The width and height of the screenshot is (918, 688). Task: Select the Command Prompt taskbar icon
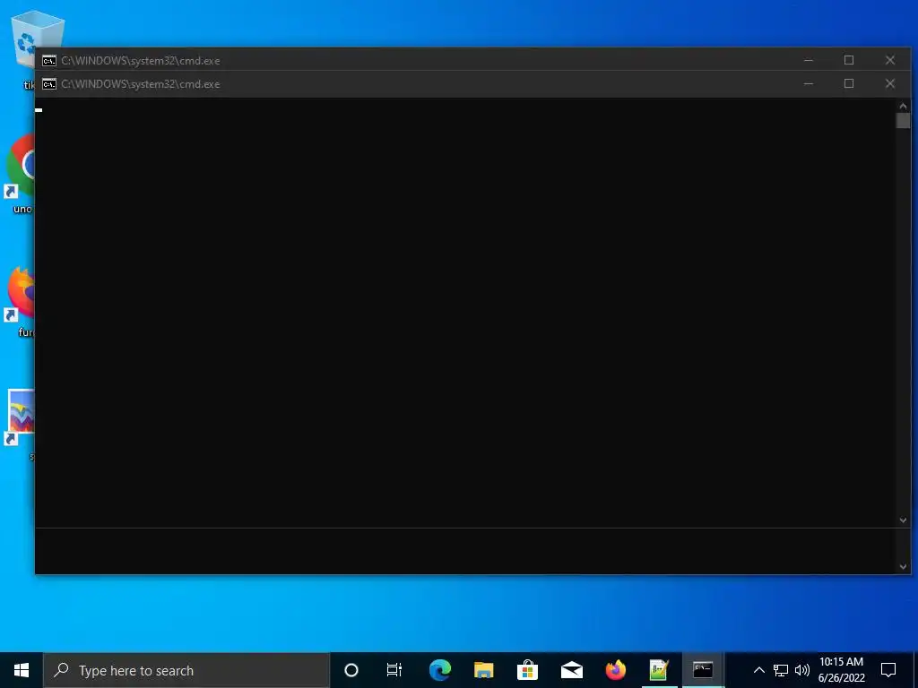point(703,670)
